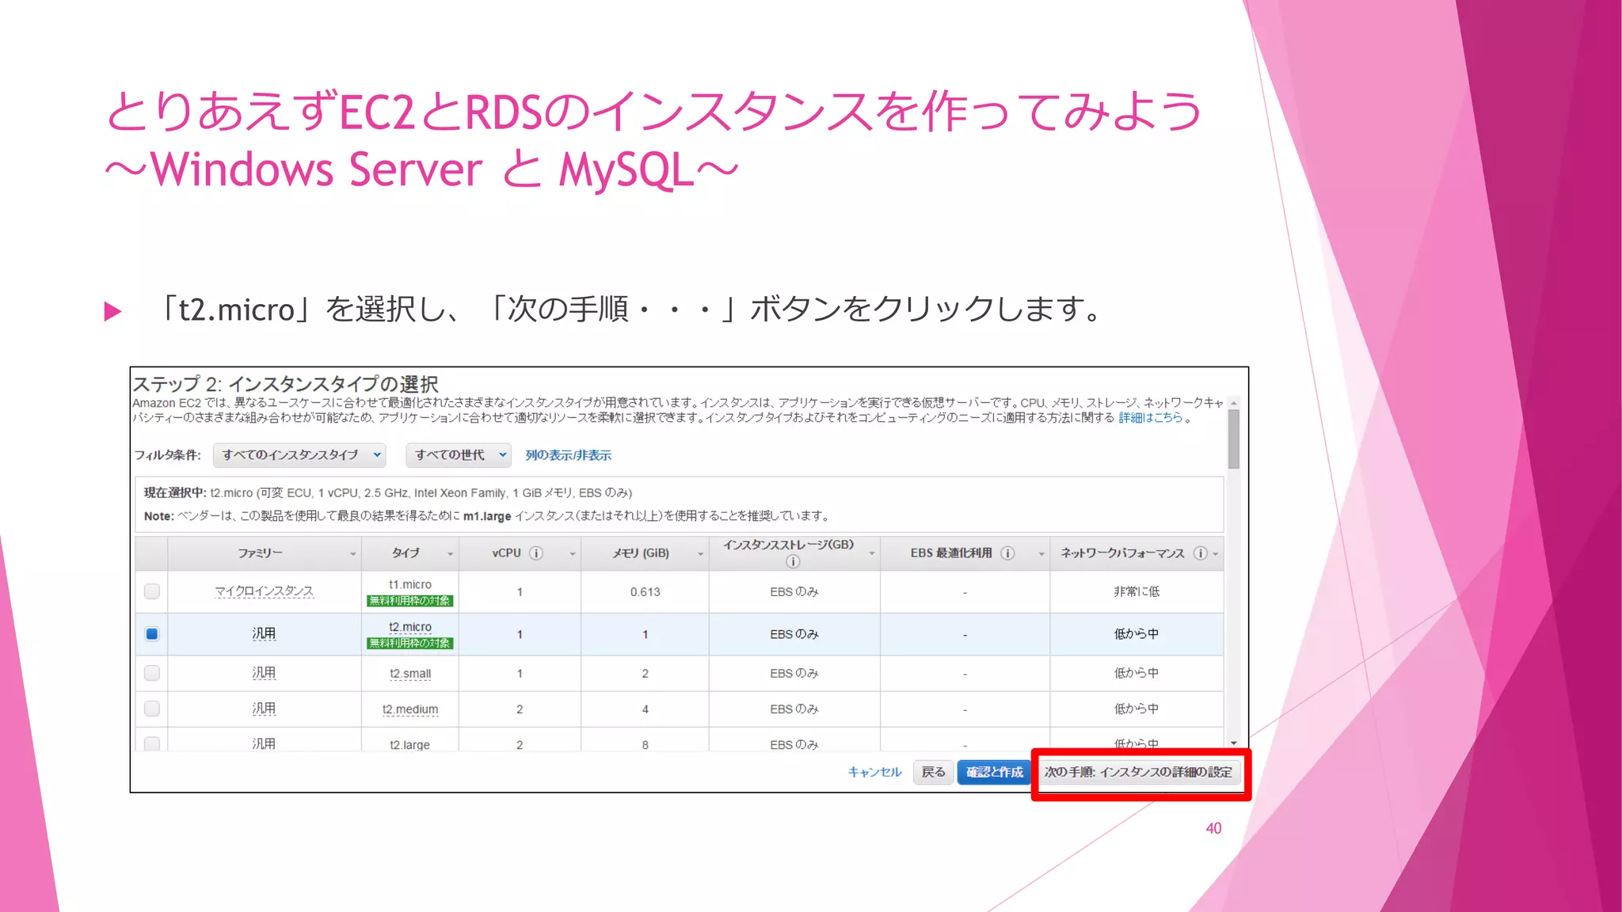1622x912 pixels.
Task: Click the EBS のみ cell in t2.micro row
Action: [794, 634]
